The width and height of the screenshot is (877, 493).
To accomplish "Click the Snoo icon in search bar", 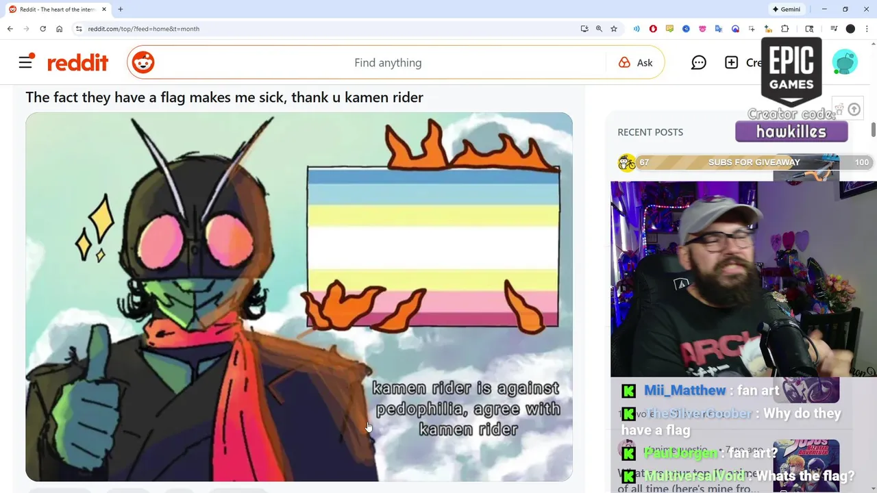I will [x=143, y=62].
